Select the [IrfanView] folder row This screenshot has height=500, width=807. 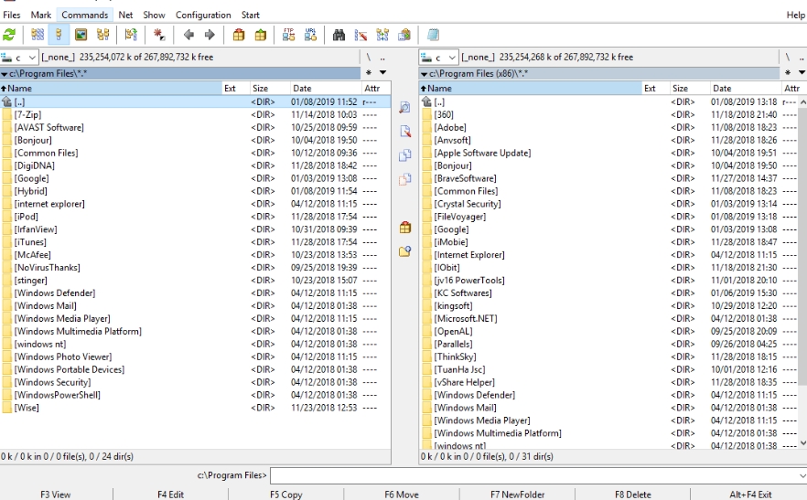point(195,229)
